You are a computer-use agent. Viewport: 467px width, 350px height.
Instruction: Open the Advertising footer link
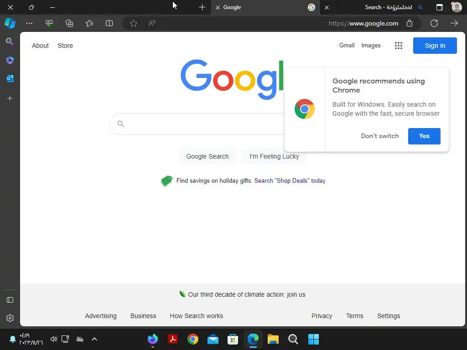[x=101, y=316]
